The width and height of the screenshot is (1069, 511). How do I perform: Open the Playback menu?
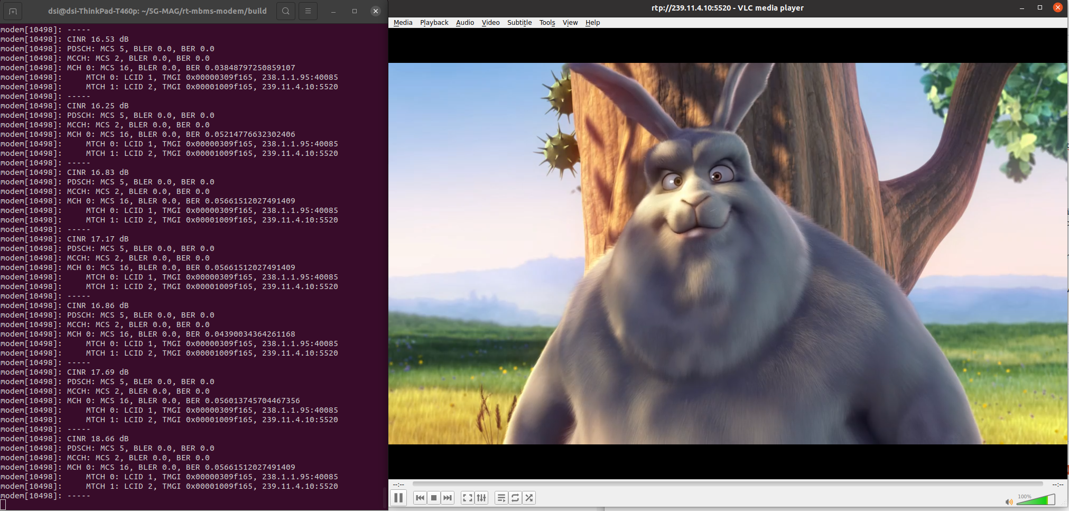pos(434,23)
